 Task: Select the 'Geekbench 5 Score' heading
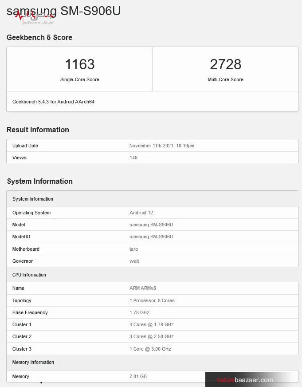coord(39,38)
